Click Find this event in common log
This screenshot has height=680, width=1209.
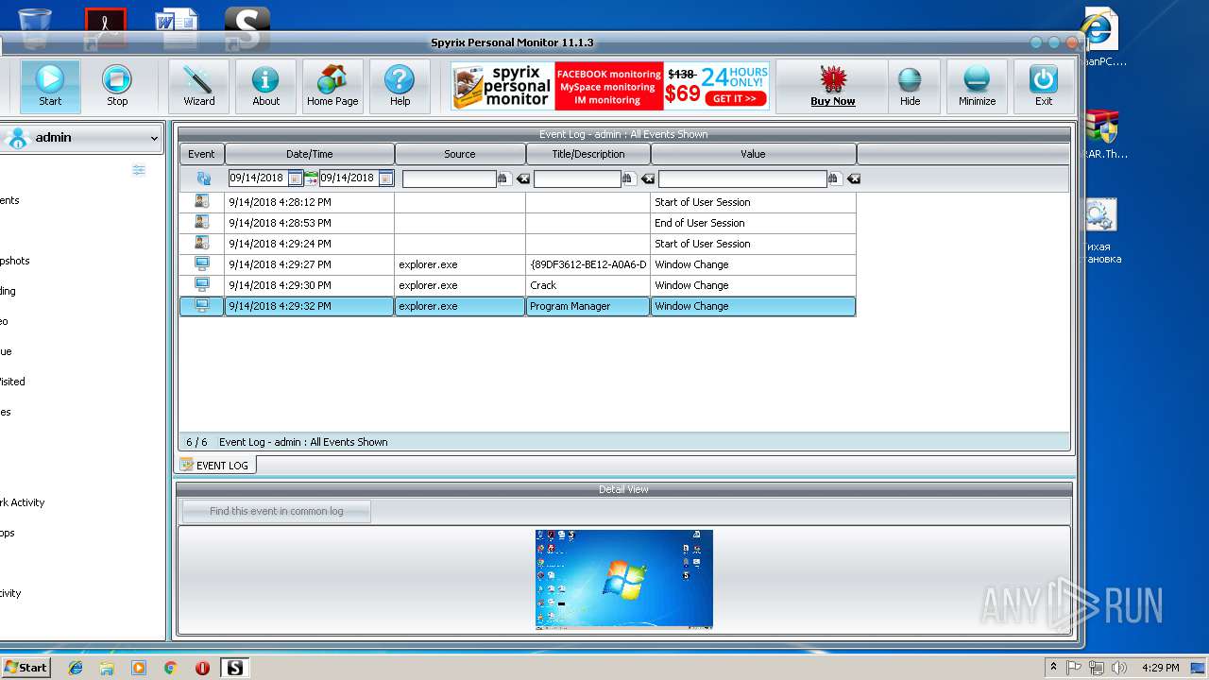[x=277, y=511]
